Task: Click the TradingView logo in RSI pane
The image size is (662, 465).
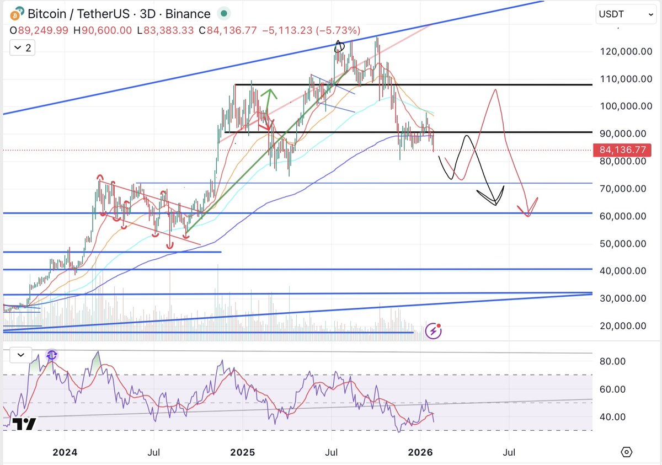Action: pos(24,424)
